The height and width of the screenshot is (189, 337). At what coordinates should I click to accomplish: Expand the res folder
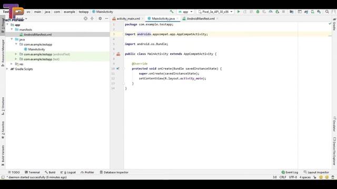[x=12, y=64]
